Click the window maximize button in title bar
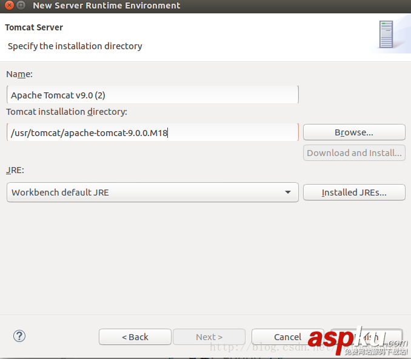This screenshot has height=359, width=411. click(x=21, y=5)
